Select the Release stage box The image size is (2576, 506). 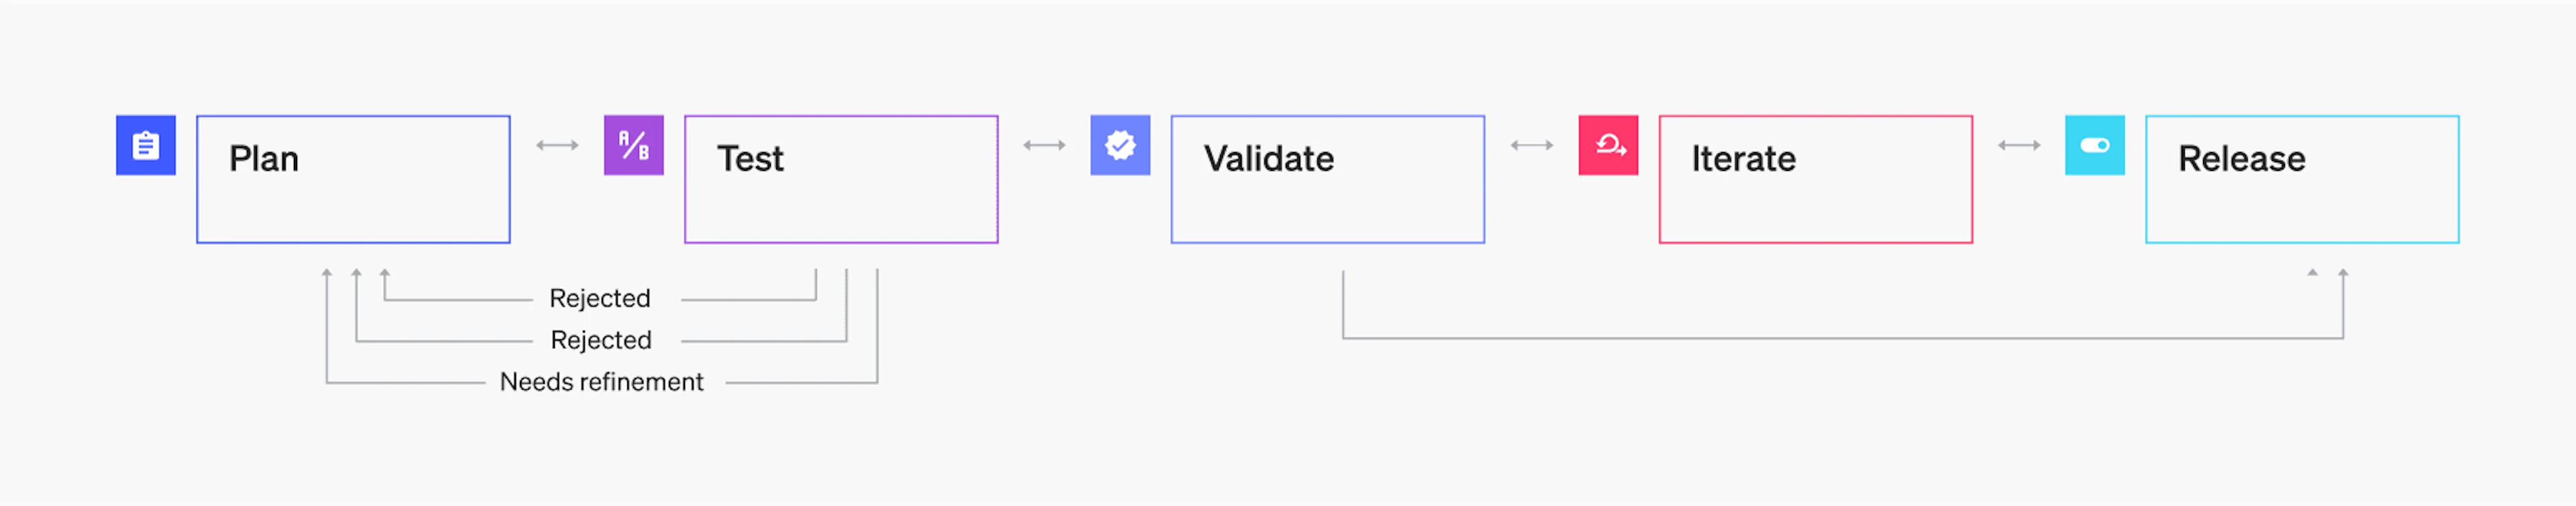(x=2302, y=200)
